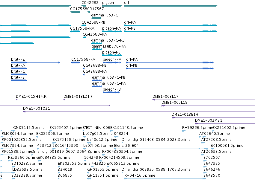Viewport: 255px width, 180px height.
Task: Select the gammaTub37C gene label
Action: click(x=105, y=15)
